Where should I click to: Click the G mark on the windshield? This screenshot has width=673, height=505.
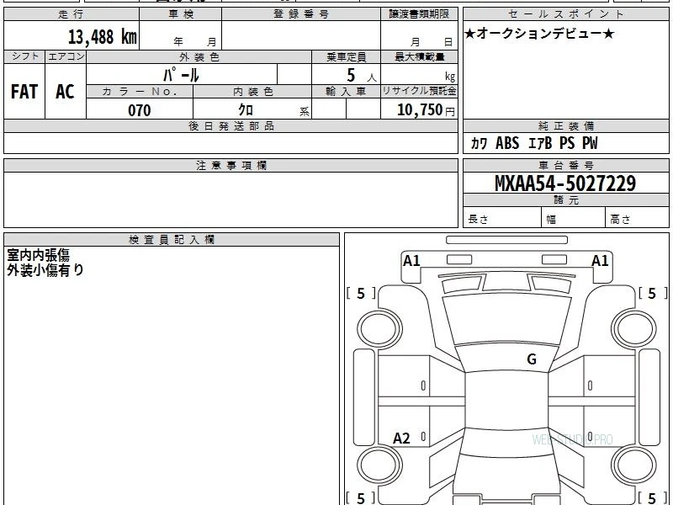pyautogui.click(x=532, y=359)
